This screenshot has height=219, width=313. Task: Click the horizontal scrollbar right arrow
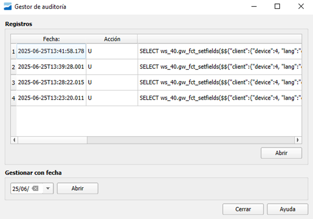(x=298, y=140)
